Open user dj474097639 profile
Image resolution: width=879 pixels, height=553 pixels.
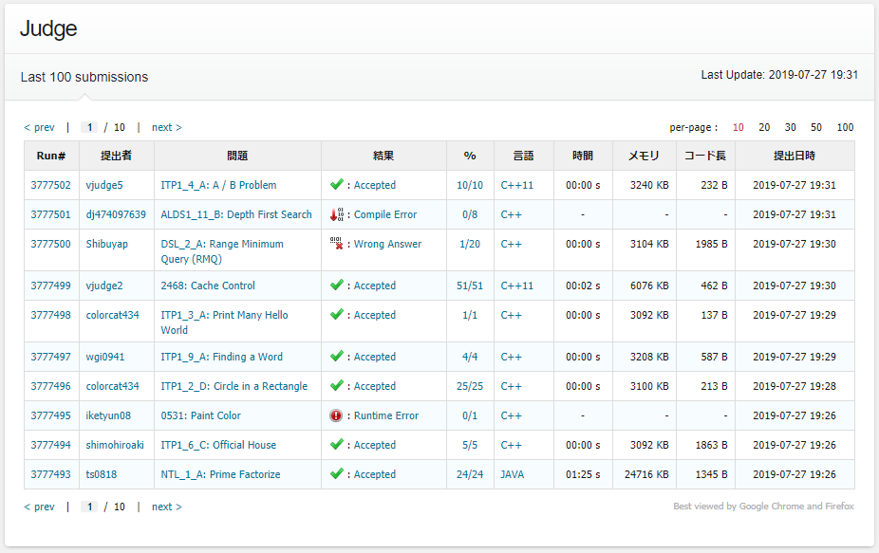point(116,214)
